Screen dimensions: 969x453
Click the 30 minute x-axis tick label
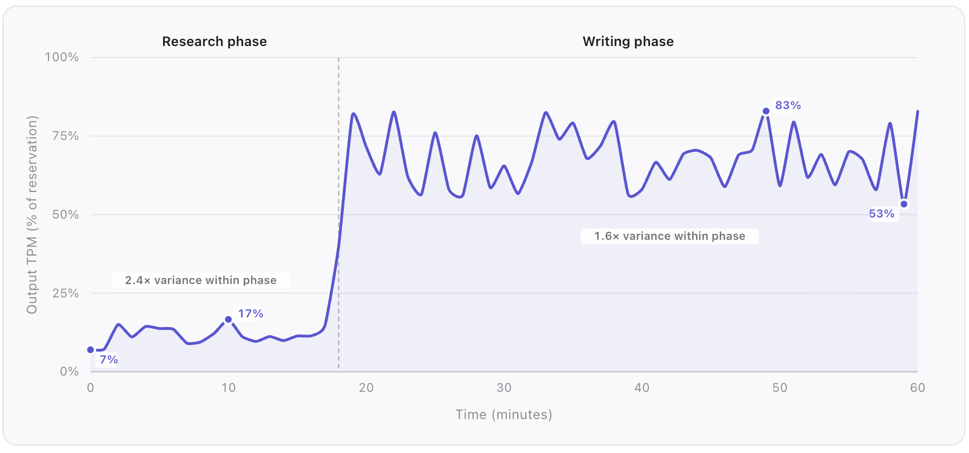click(504, 388)
